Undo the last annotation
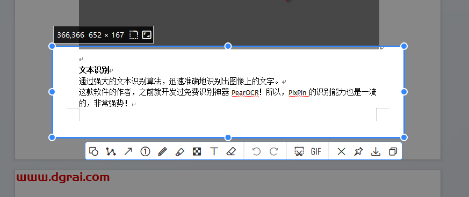469x197 pixels. [256, 151]
